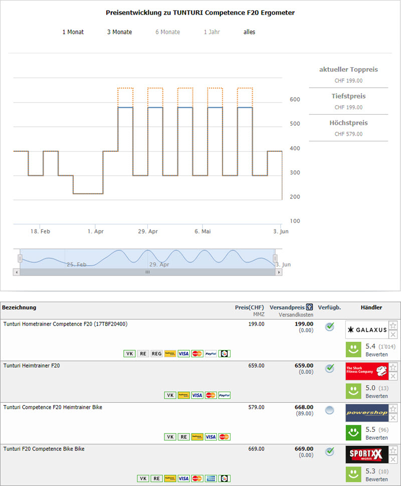The height and width of the screenshot is (486, 401).
Task: Grab the left handle of chart range navigator
Action: pos(20,259)
